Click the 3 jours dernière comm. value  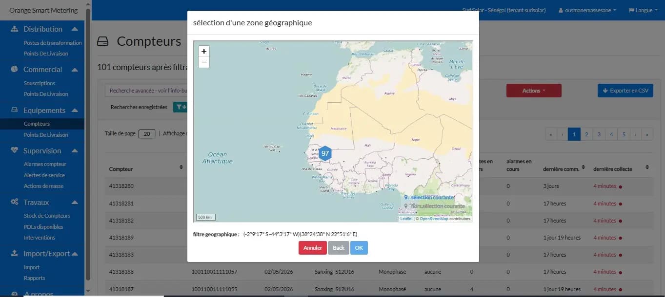point(551,186)
